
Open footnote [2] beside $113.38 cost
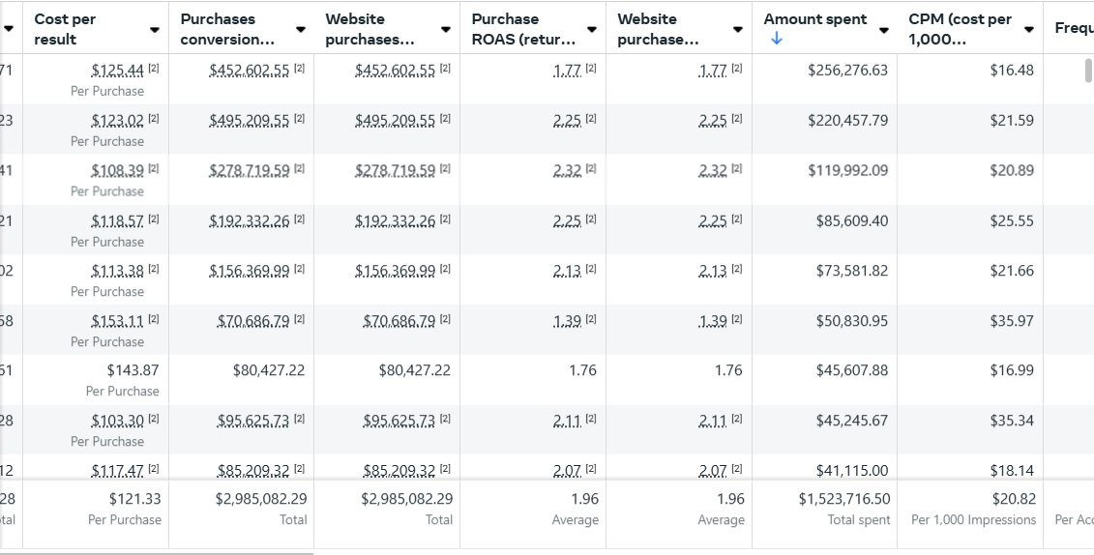154,269
